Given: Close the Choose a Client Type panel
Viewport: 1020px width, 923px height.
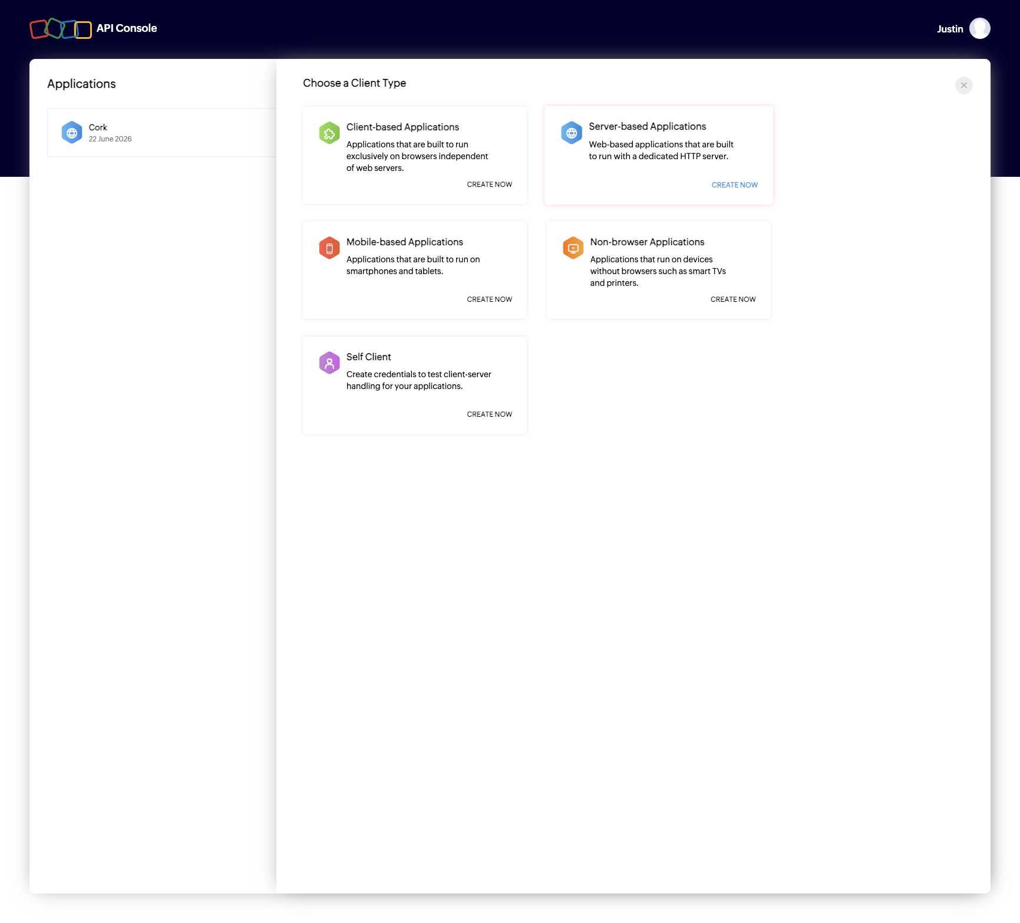Looking at the screenshot, I should tap(963, 85).
